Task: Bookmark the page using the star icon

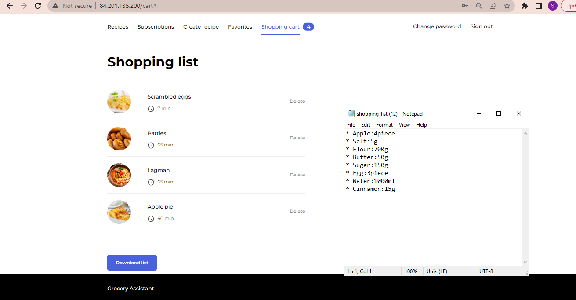Action: tap(507, 6)
